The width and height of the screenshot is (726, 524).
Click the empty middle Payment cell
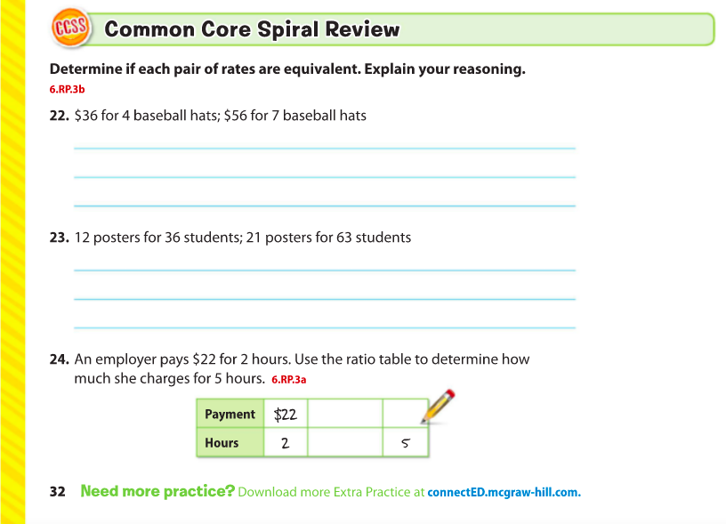tap(344, 414)
